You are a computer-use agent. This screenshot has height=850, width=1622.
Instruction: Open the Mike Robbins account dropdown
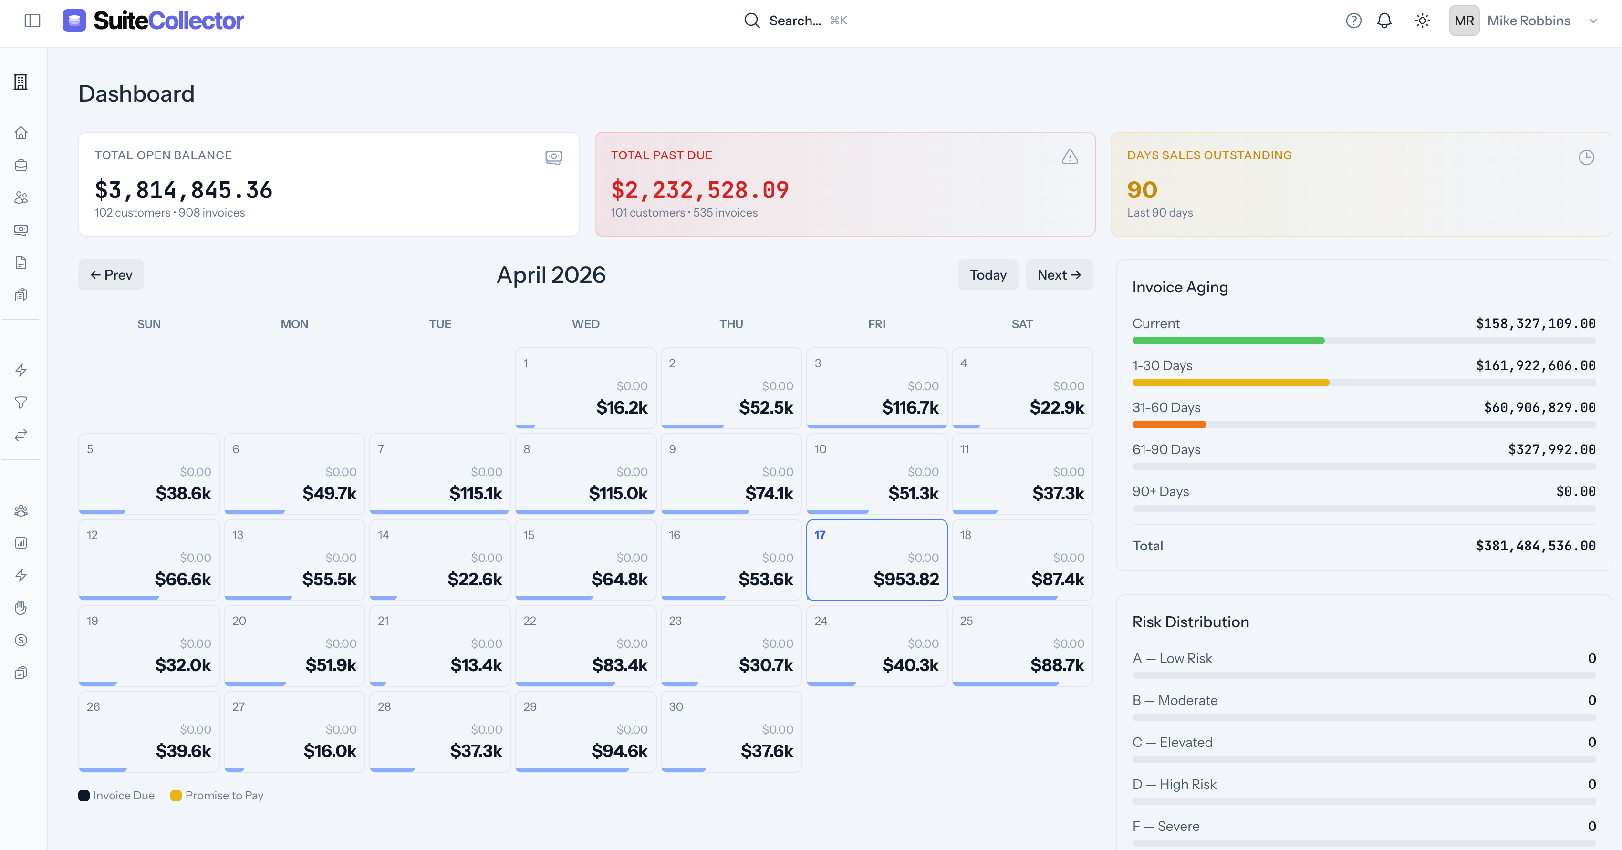[x=1529, y=20]
